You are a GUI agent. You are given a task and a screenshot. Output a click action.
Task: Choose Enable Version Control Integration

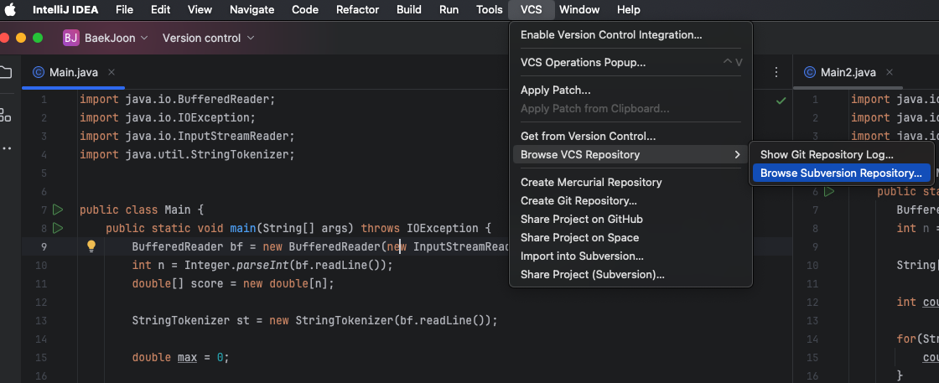click(611, 35)
